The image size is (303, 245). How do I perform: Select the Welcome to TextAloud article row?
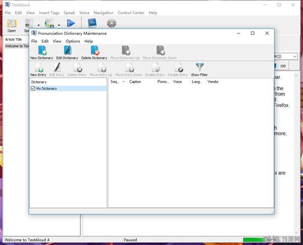click(x=17, y=46)
